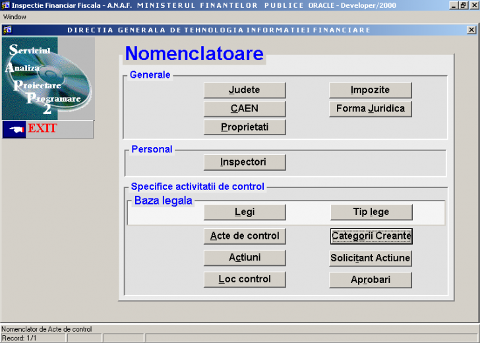The width and height of the screenshot is (480, 343).
Task: Select the Forma Juridica button
Action: click(371, 109)
